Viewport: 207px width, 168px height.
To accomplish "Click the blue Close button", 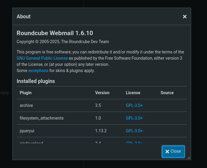I will (173, 151).
